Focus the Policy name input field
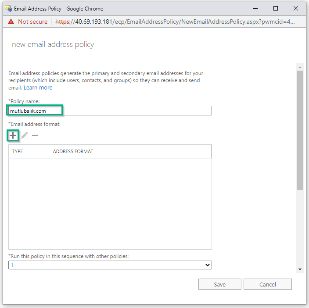309x308 pixels. click(x=110, y=111)
